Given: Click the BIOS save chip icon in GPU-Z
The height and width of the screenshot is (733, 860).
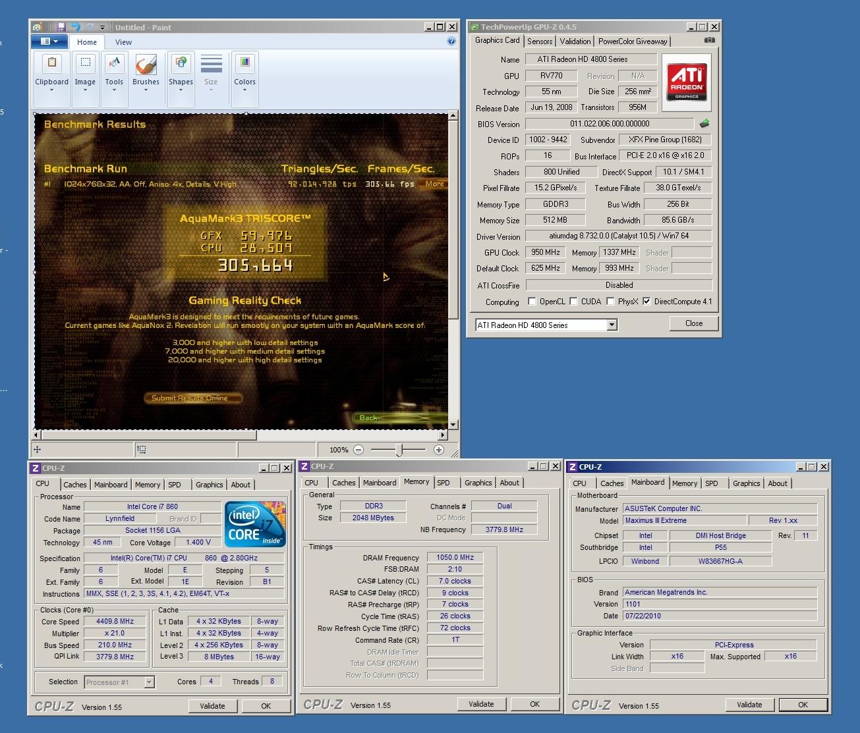Looking at the screenshot, I should click(x=704, y=123).
